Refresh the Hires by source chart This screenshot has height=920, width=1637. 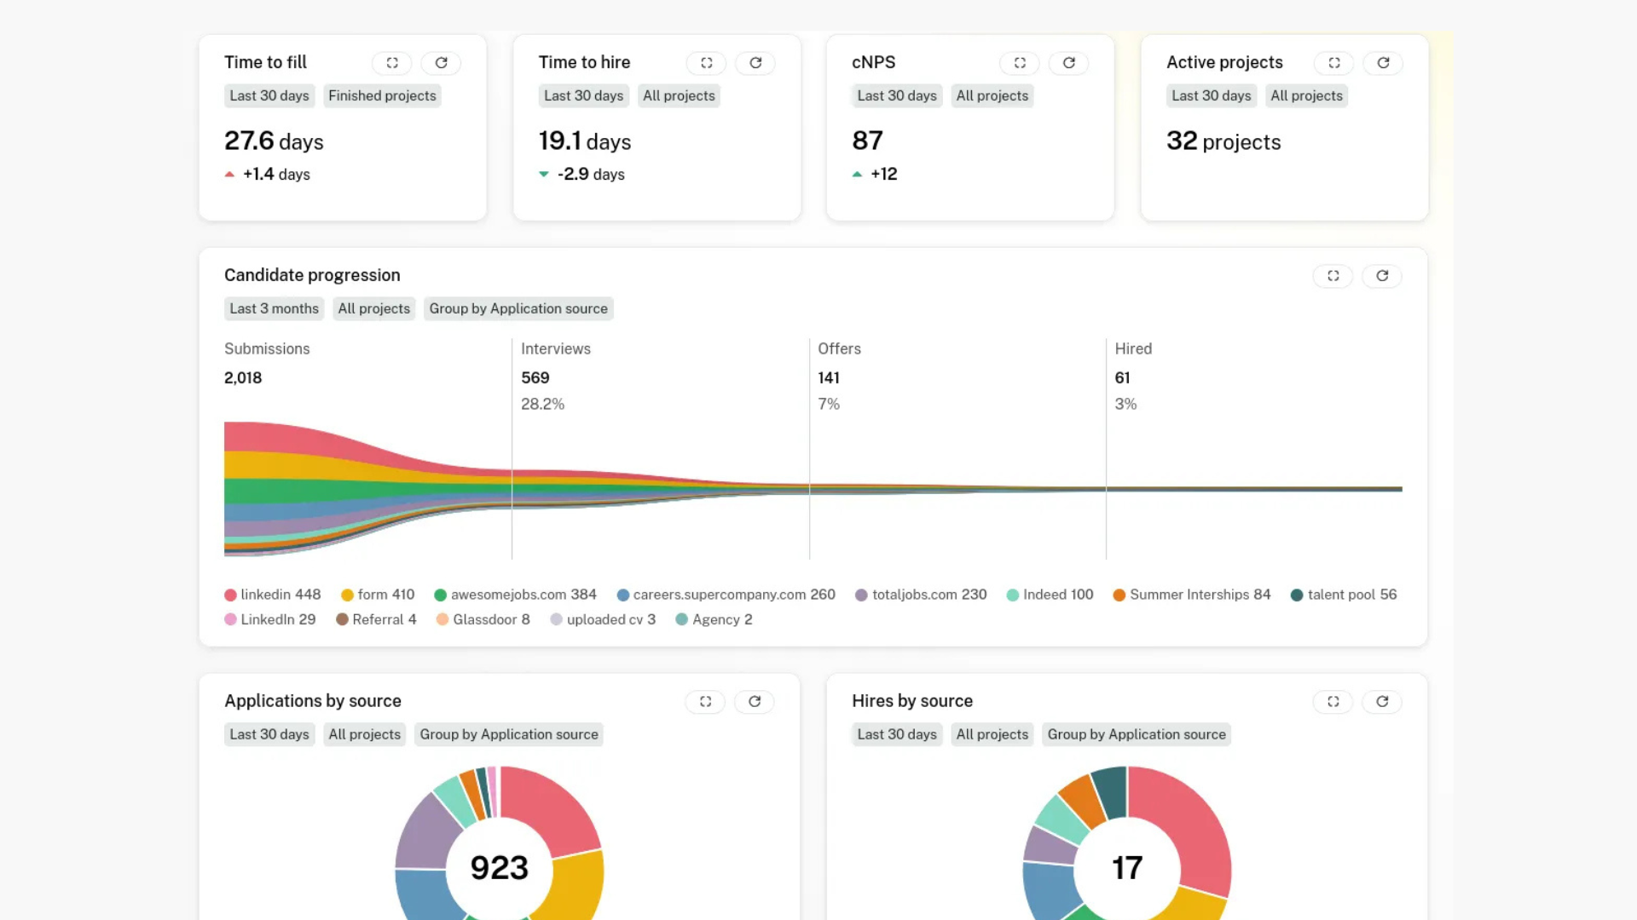pyautogui.click(x=1382, y=702)
